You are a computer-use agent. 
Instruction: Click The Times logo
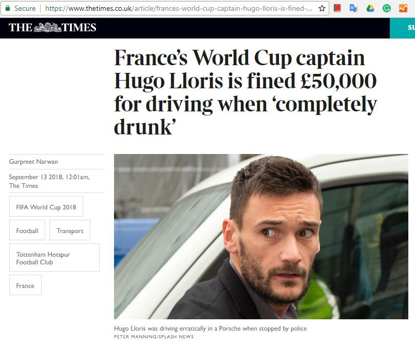[52, 28]
